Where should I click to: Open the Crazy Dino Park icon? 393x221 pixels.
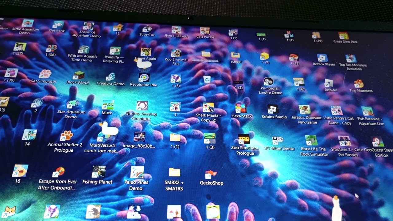(x=344, y=36)
